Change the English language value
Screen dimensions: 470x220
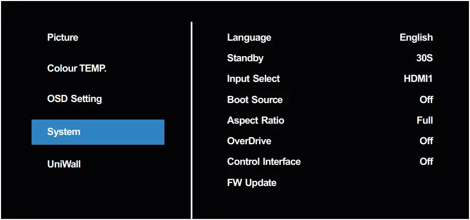416,38
